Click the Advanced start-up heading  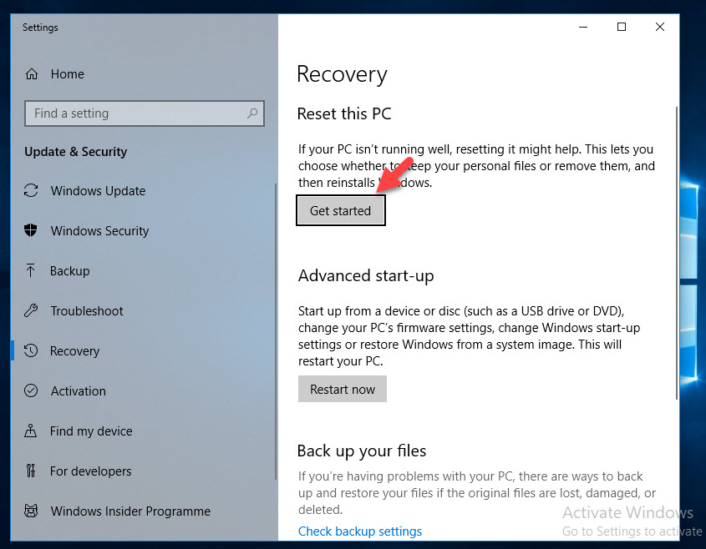click(366, 275)
